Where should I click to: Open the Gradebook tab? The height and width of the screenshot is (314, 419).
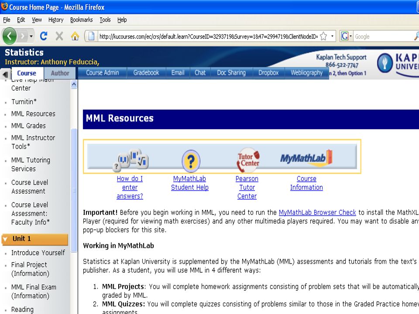click(x=146, y=73)
